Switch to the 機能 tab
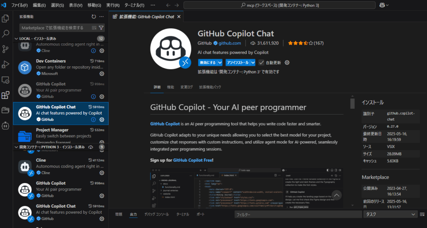This screenshot has width=427, height=228. 171,87
